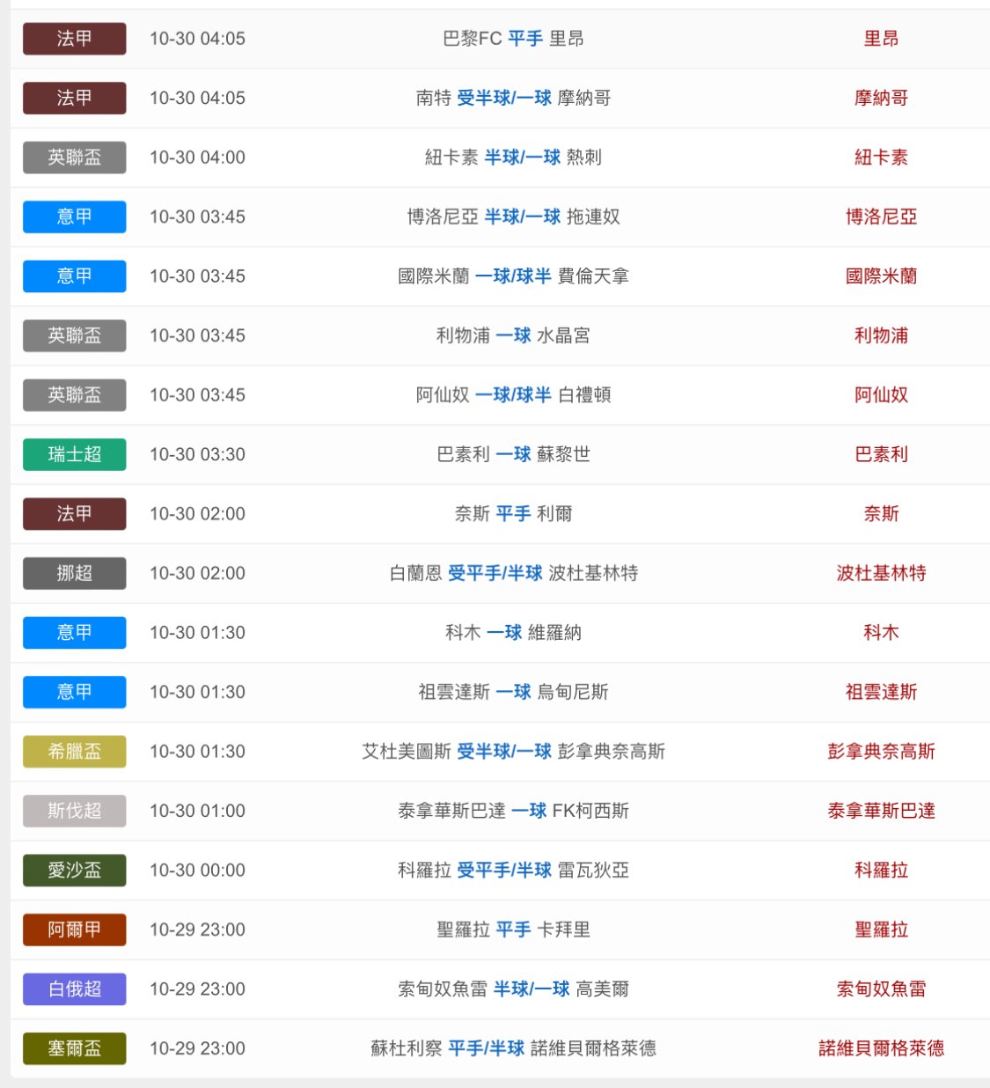Image resolution: width=990 pixels, height=1088 pixels.
Task: Click the 紐卡素 半球/一球 熱刺 match
Action: coord(513,158)
